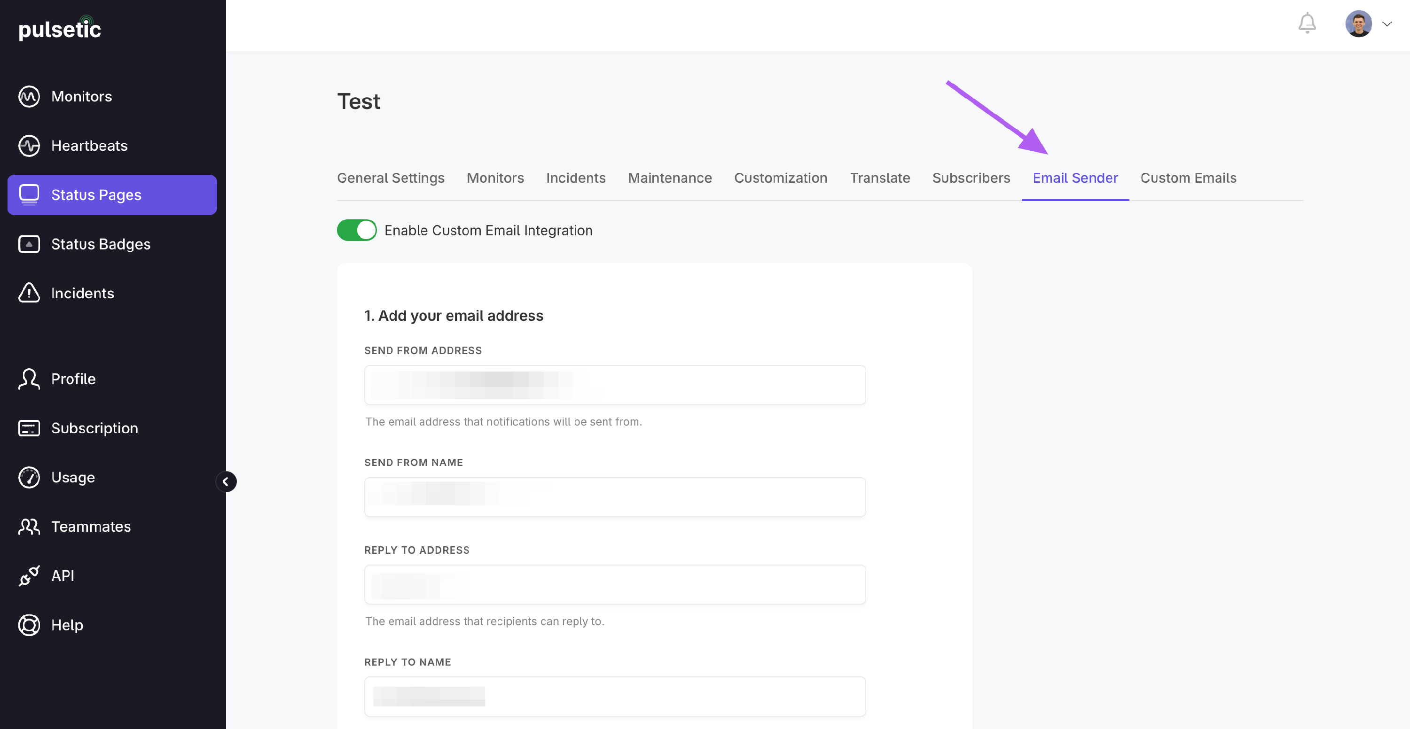This screenshot has height=729, width=1410.
Task: Click the Usage gauge icon
Action: click(29, 477)
